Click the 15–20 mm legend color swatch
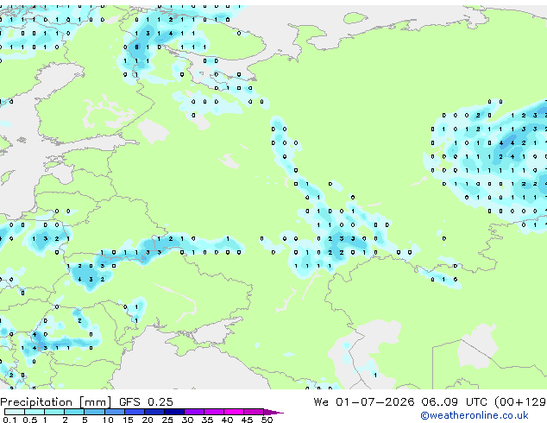547x423 pixels. pyautogui.click(x=135, y=412)
